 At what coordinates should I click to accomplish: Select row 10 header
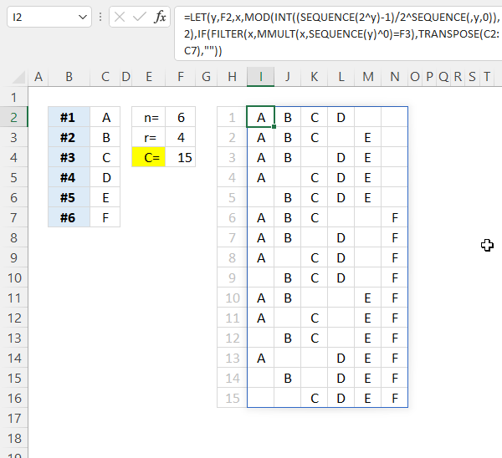coord(13,278)
